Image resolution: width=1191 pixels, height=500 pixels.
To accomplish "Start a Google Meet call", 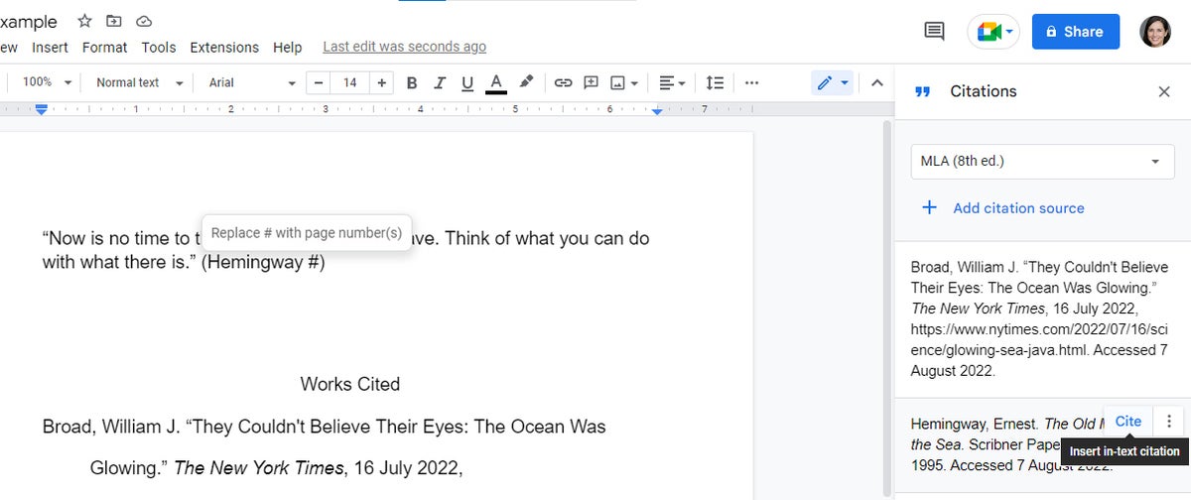I will 993,32.
